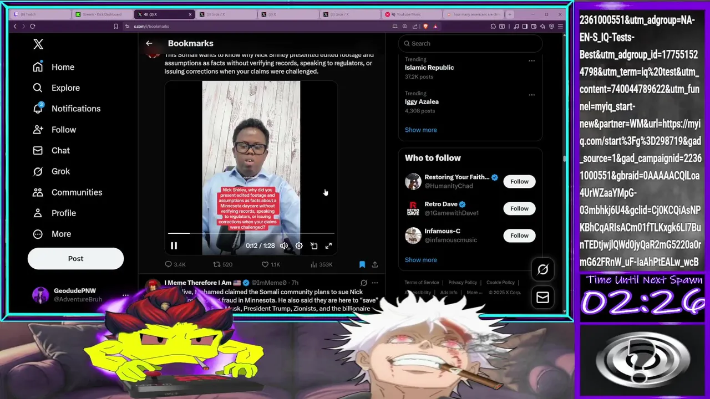Image resolution: width=710 pixels, height=399 pixels.
Task: Follow Retro Dave
Action: pyautogui.click(x=519, y=208)
